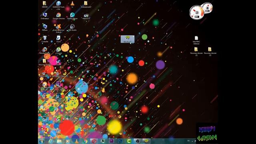This screenshot has width=256, height=144.
Task: Select the DAEMON Tools Lite desktop shortcut
Action: 58,5
